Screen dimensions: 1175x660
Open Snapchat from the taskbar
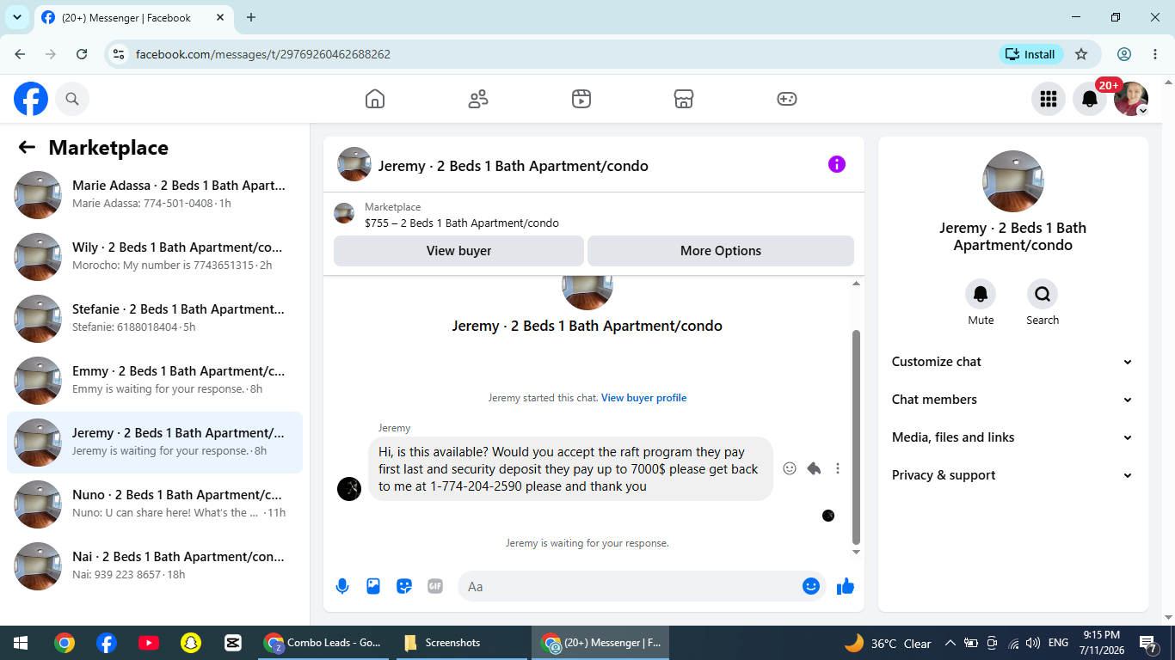[190, 643]
